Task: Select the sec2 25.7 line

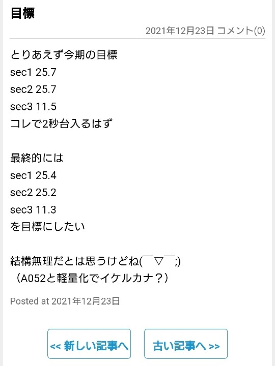Action: 33,89
